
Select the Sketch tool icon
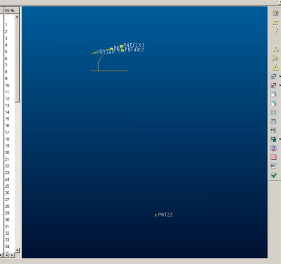click(x=276, y=13)
